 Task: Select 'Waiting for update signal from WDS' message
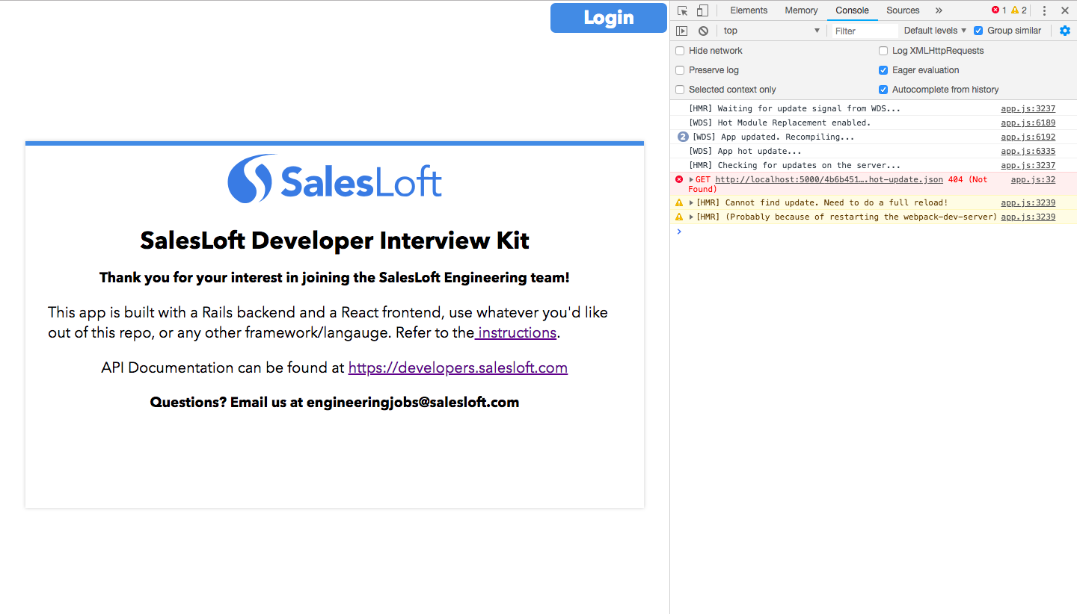[x=794, y=109]
